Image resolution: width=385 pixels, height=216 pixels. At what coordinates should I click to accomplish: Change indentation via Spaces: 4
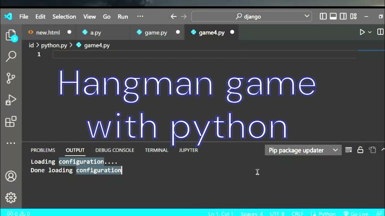[x=252, y=214]
